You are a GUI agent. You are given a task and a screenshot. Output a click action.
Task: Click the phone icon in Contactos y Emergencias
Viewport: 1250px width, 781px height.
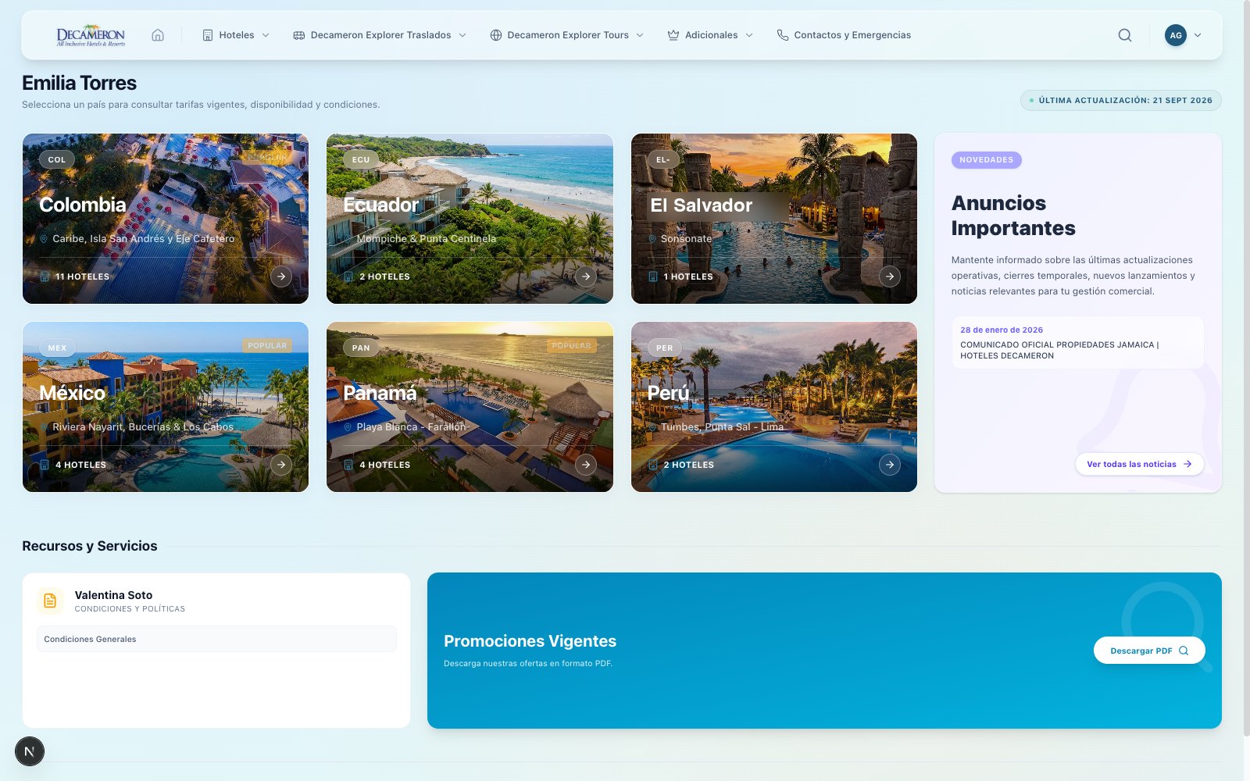pyautogui.click(x=782, y=35)
